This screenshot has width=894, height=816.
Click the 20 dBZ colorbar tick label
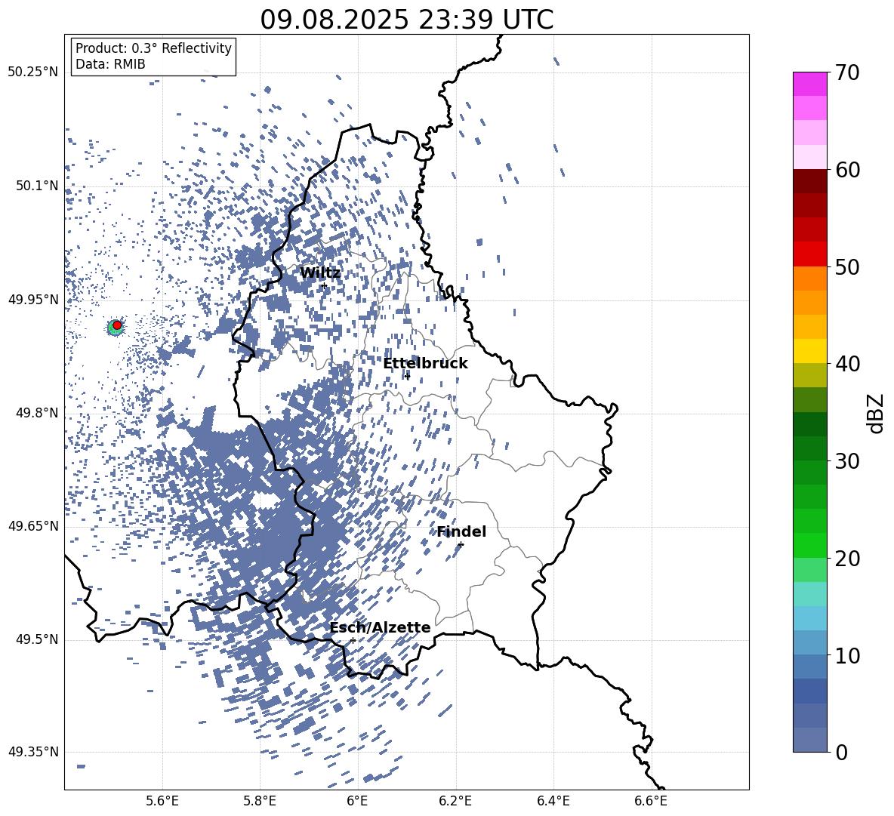point(846,559)
